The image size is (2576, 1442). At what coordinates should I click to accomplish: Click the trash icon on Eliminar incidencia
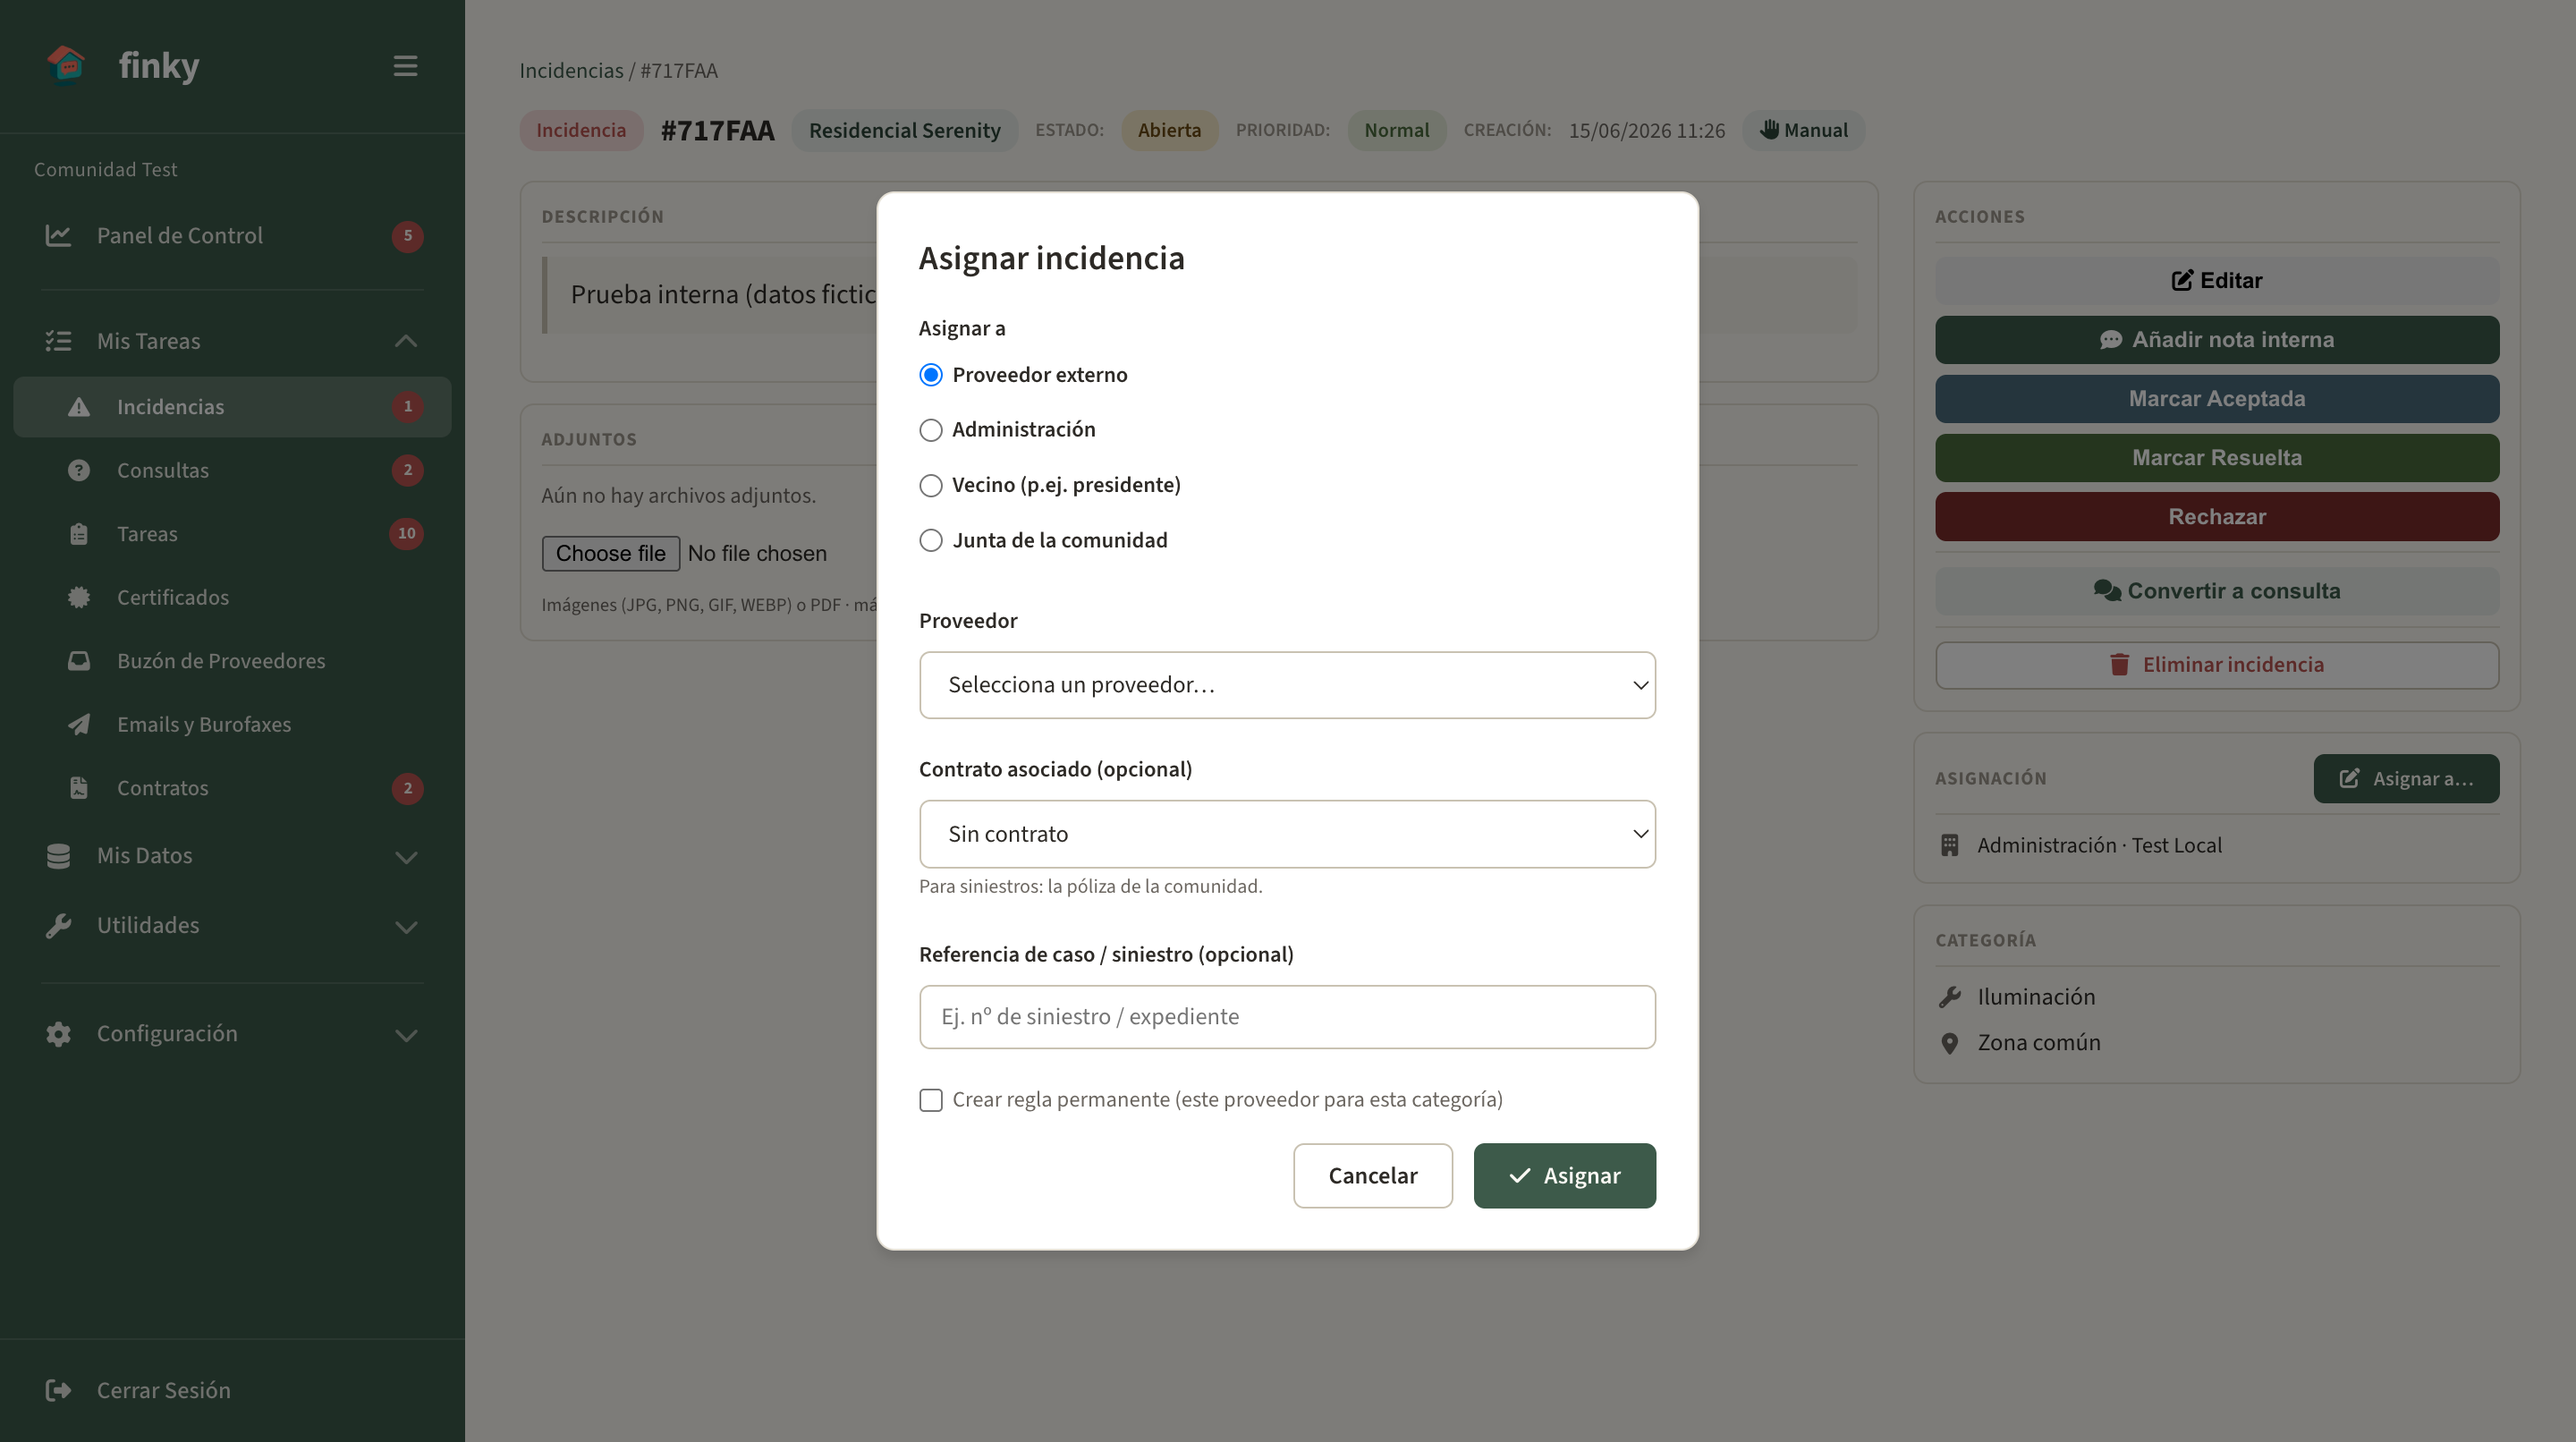pyautogui.click(x=2119, y=665)
